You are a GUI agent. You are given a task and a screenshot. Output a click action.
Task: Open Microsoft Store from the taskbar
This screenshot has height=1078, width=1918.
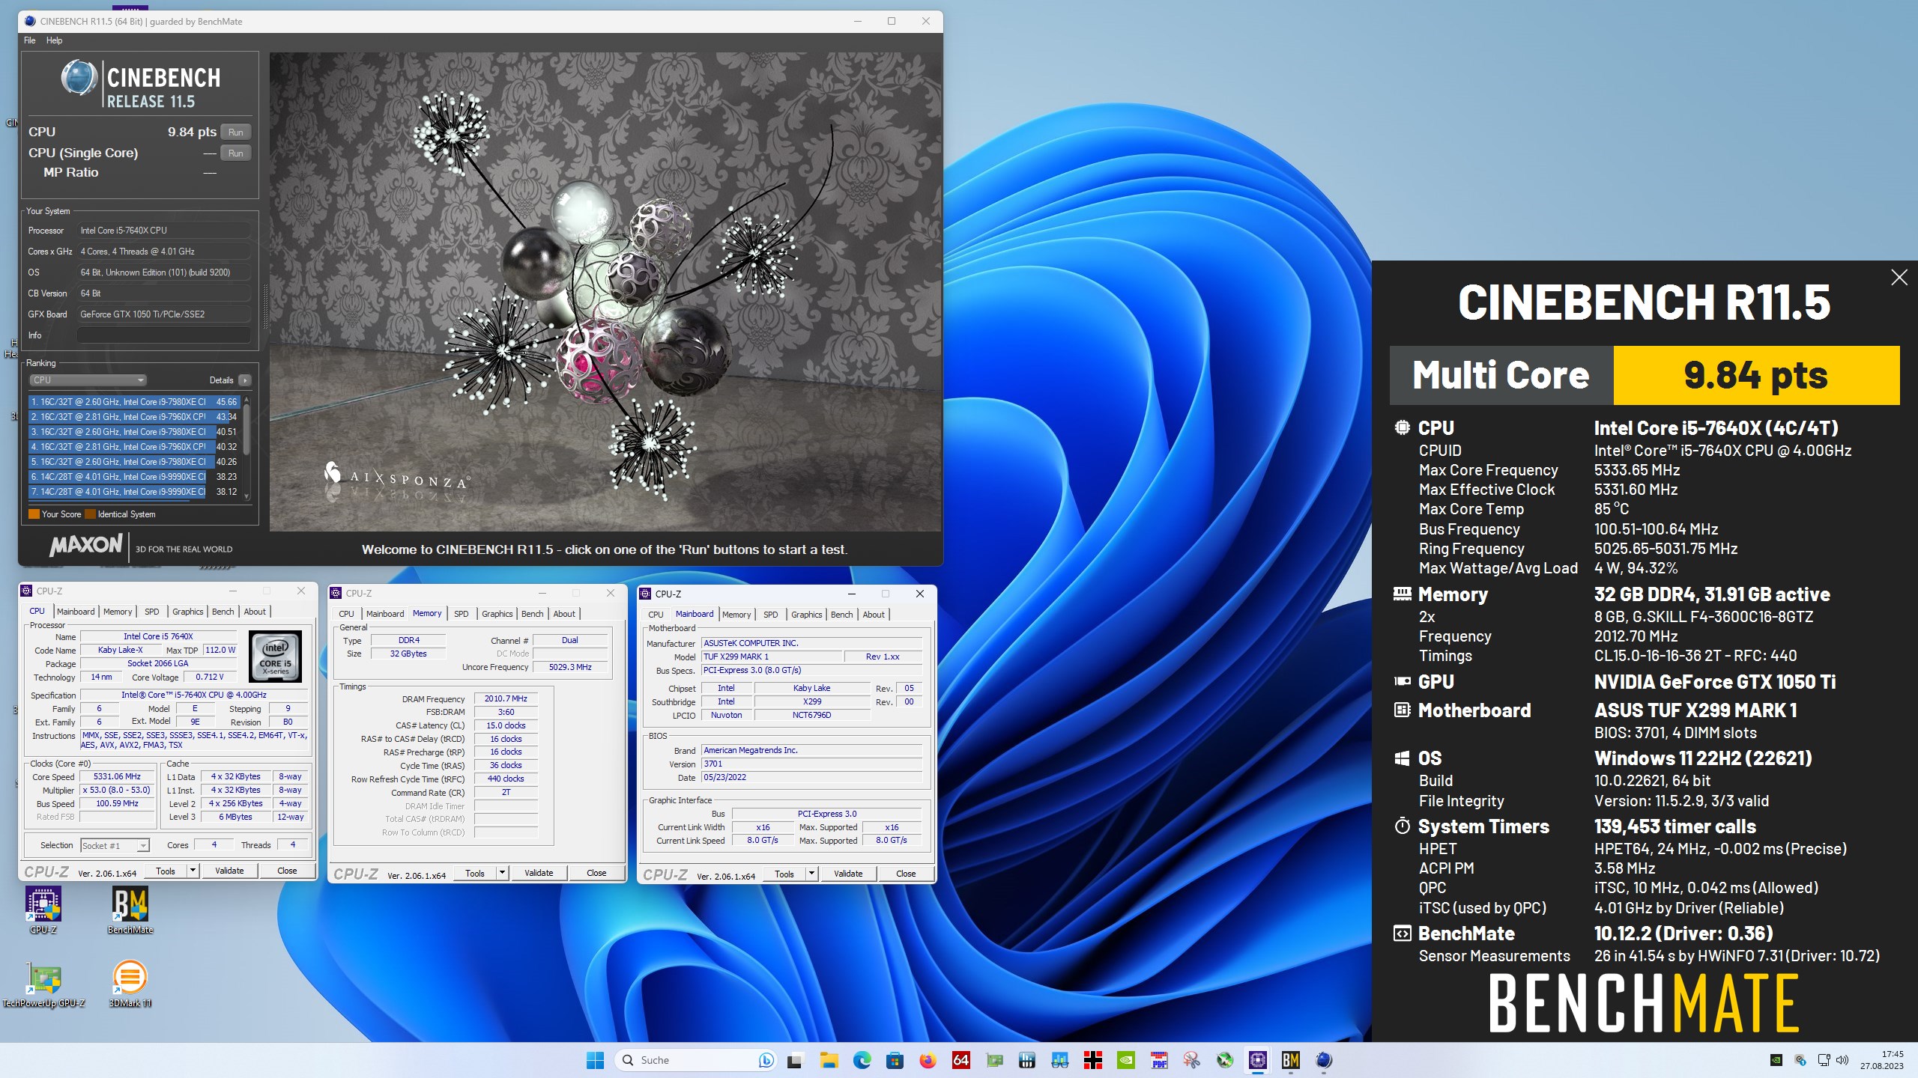[x=895, y=1060]
